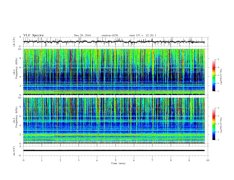The height and width of the screenshot is (180, 234).
Task: Click time axis tick label 0
Action: point(23,160)
